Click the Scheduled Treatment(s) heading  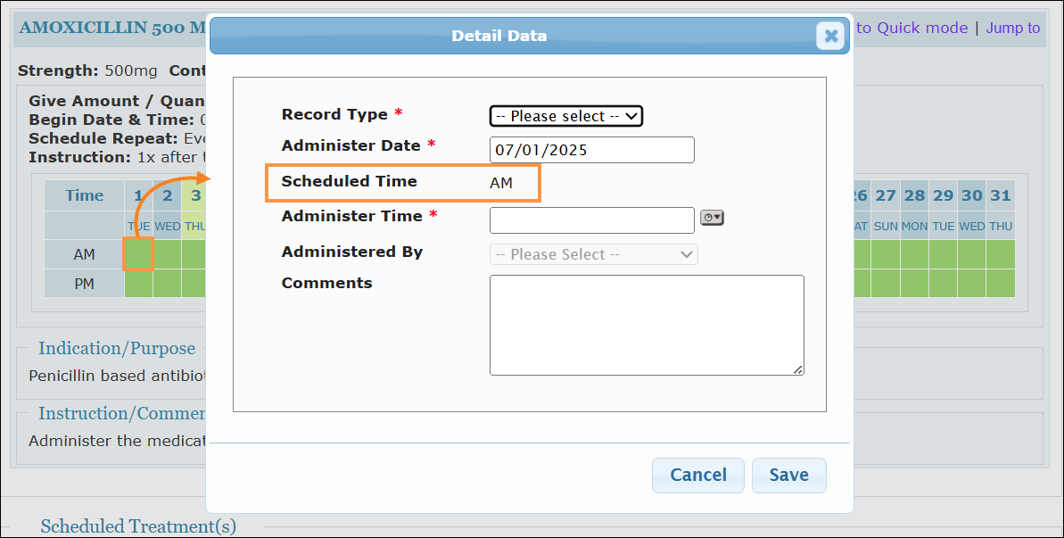pos(138,526)
